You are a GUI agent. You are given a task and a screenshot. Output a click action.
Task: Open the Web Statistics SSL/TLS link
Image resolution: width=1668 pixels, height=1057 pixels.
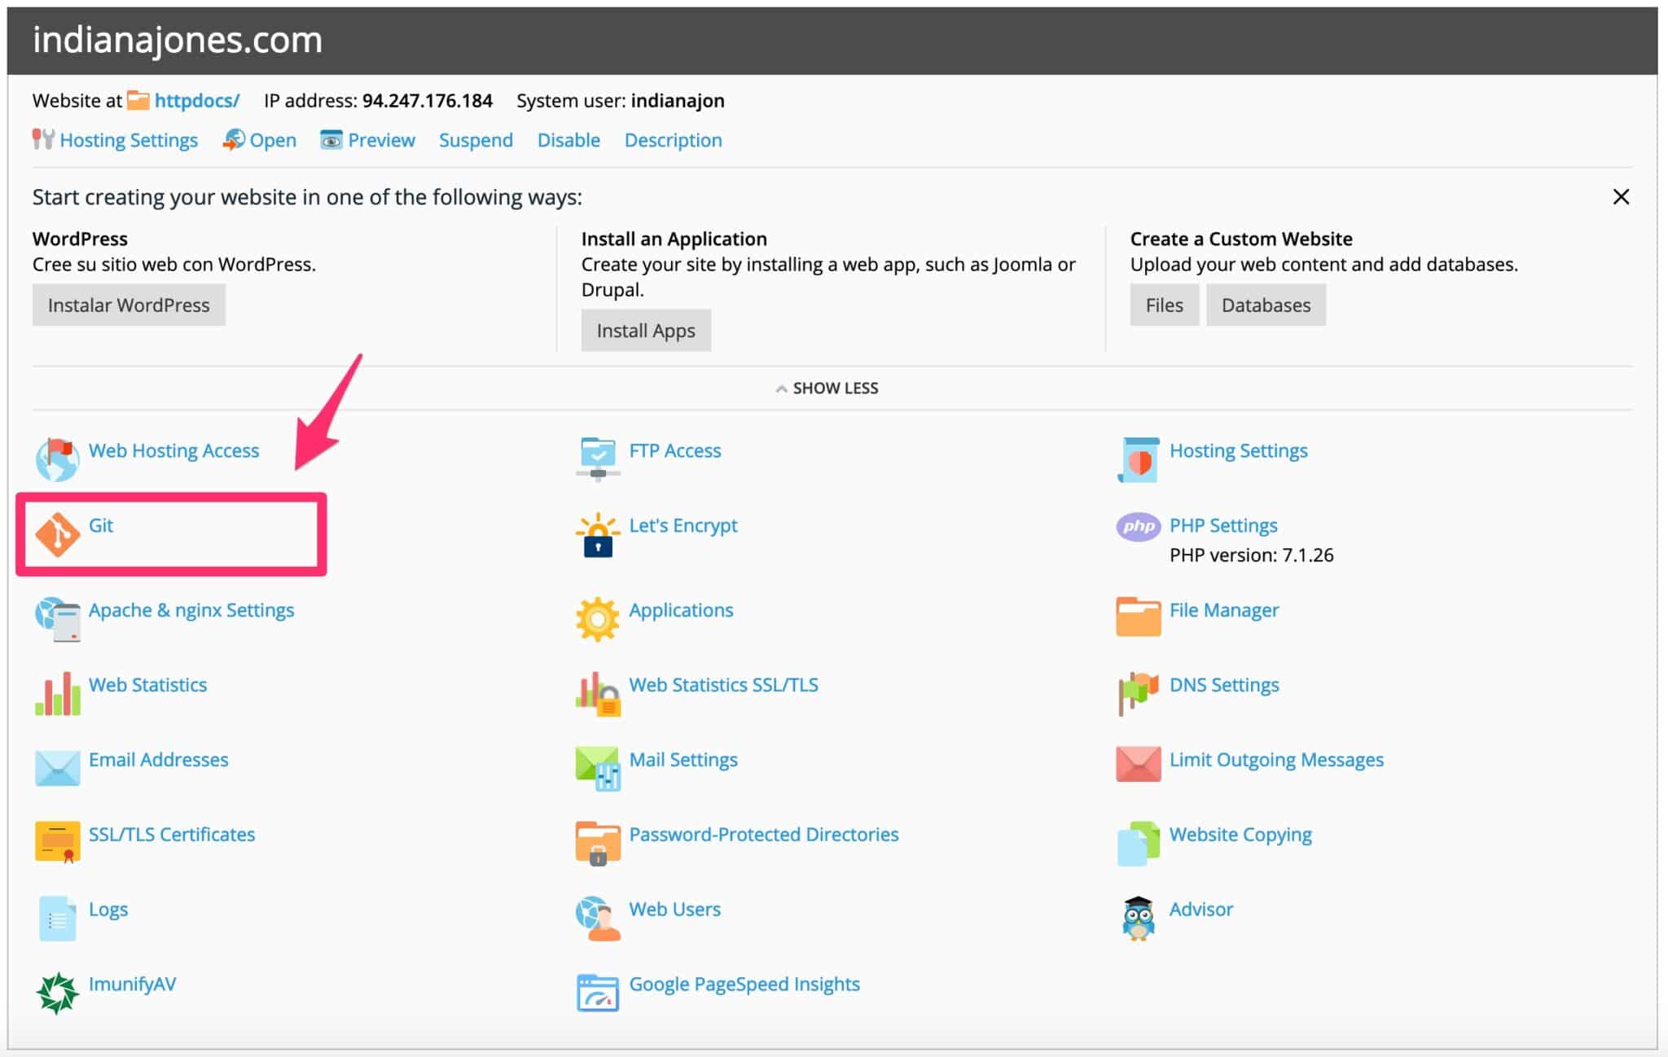pyautogui.click(x=723, y=685)
